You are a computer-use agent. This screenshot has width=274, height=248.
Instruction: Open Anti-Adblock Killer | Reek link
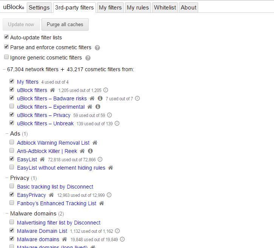(x=47, y=151)
